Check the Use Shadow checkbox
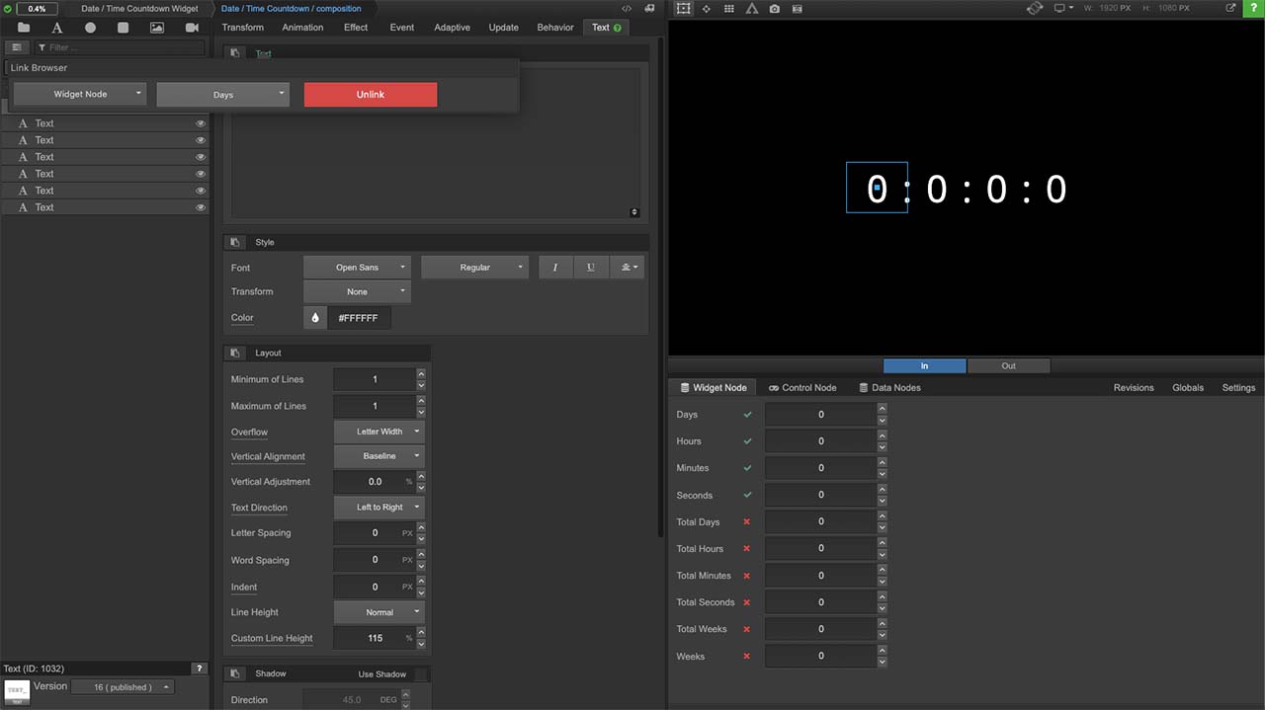 (x=422, y=674)
